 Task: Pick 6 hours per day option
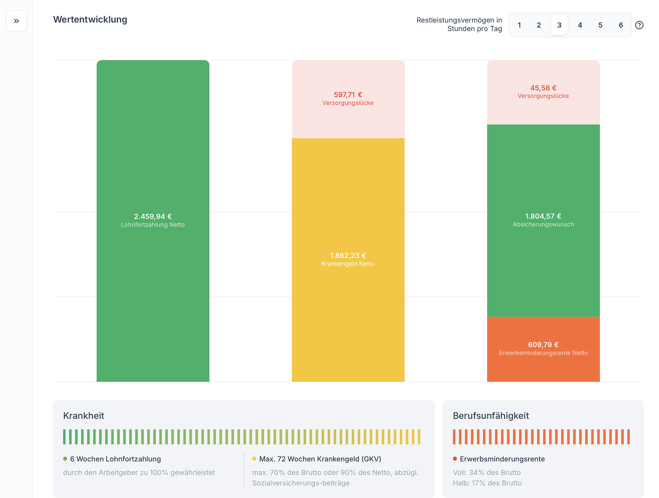pyautogui.click(x=621, y=25)
